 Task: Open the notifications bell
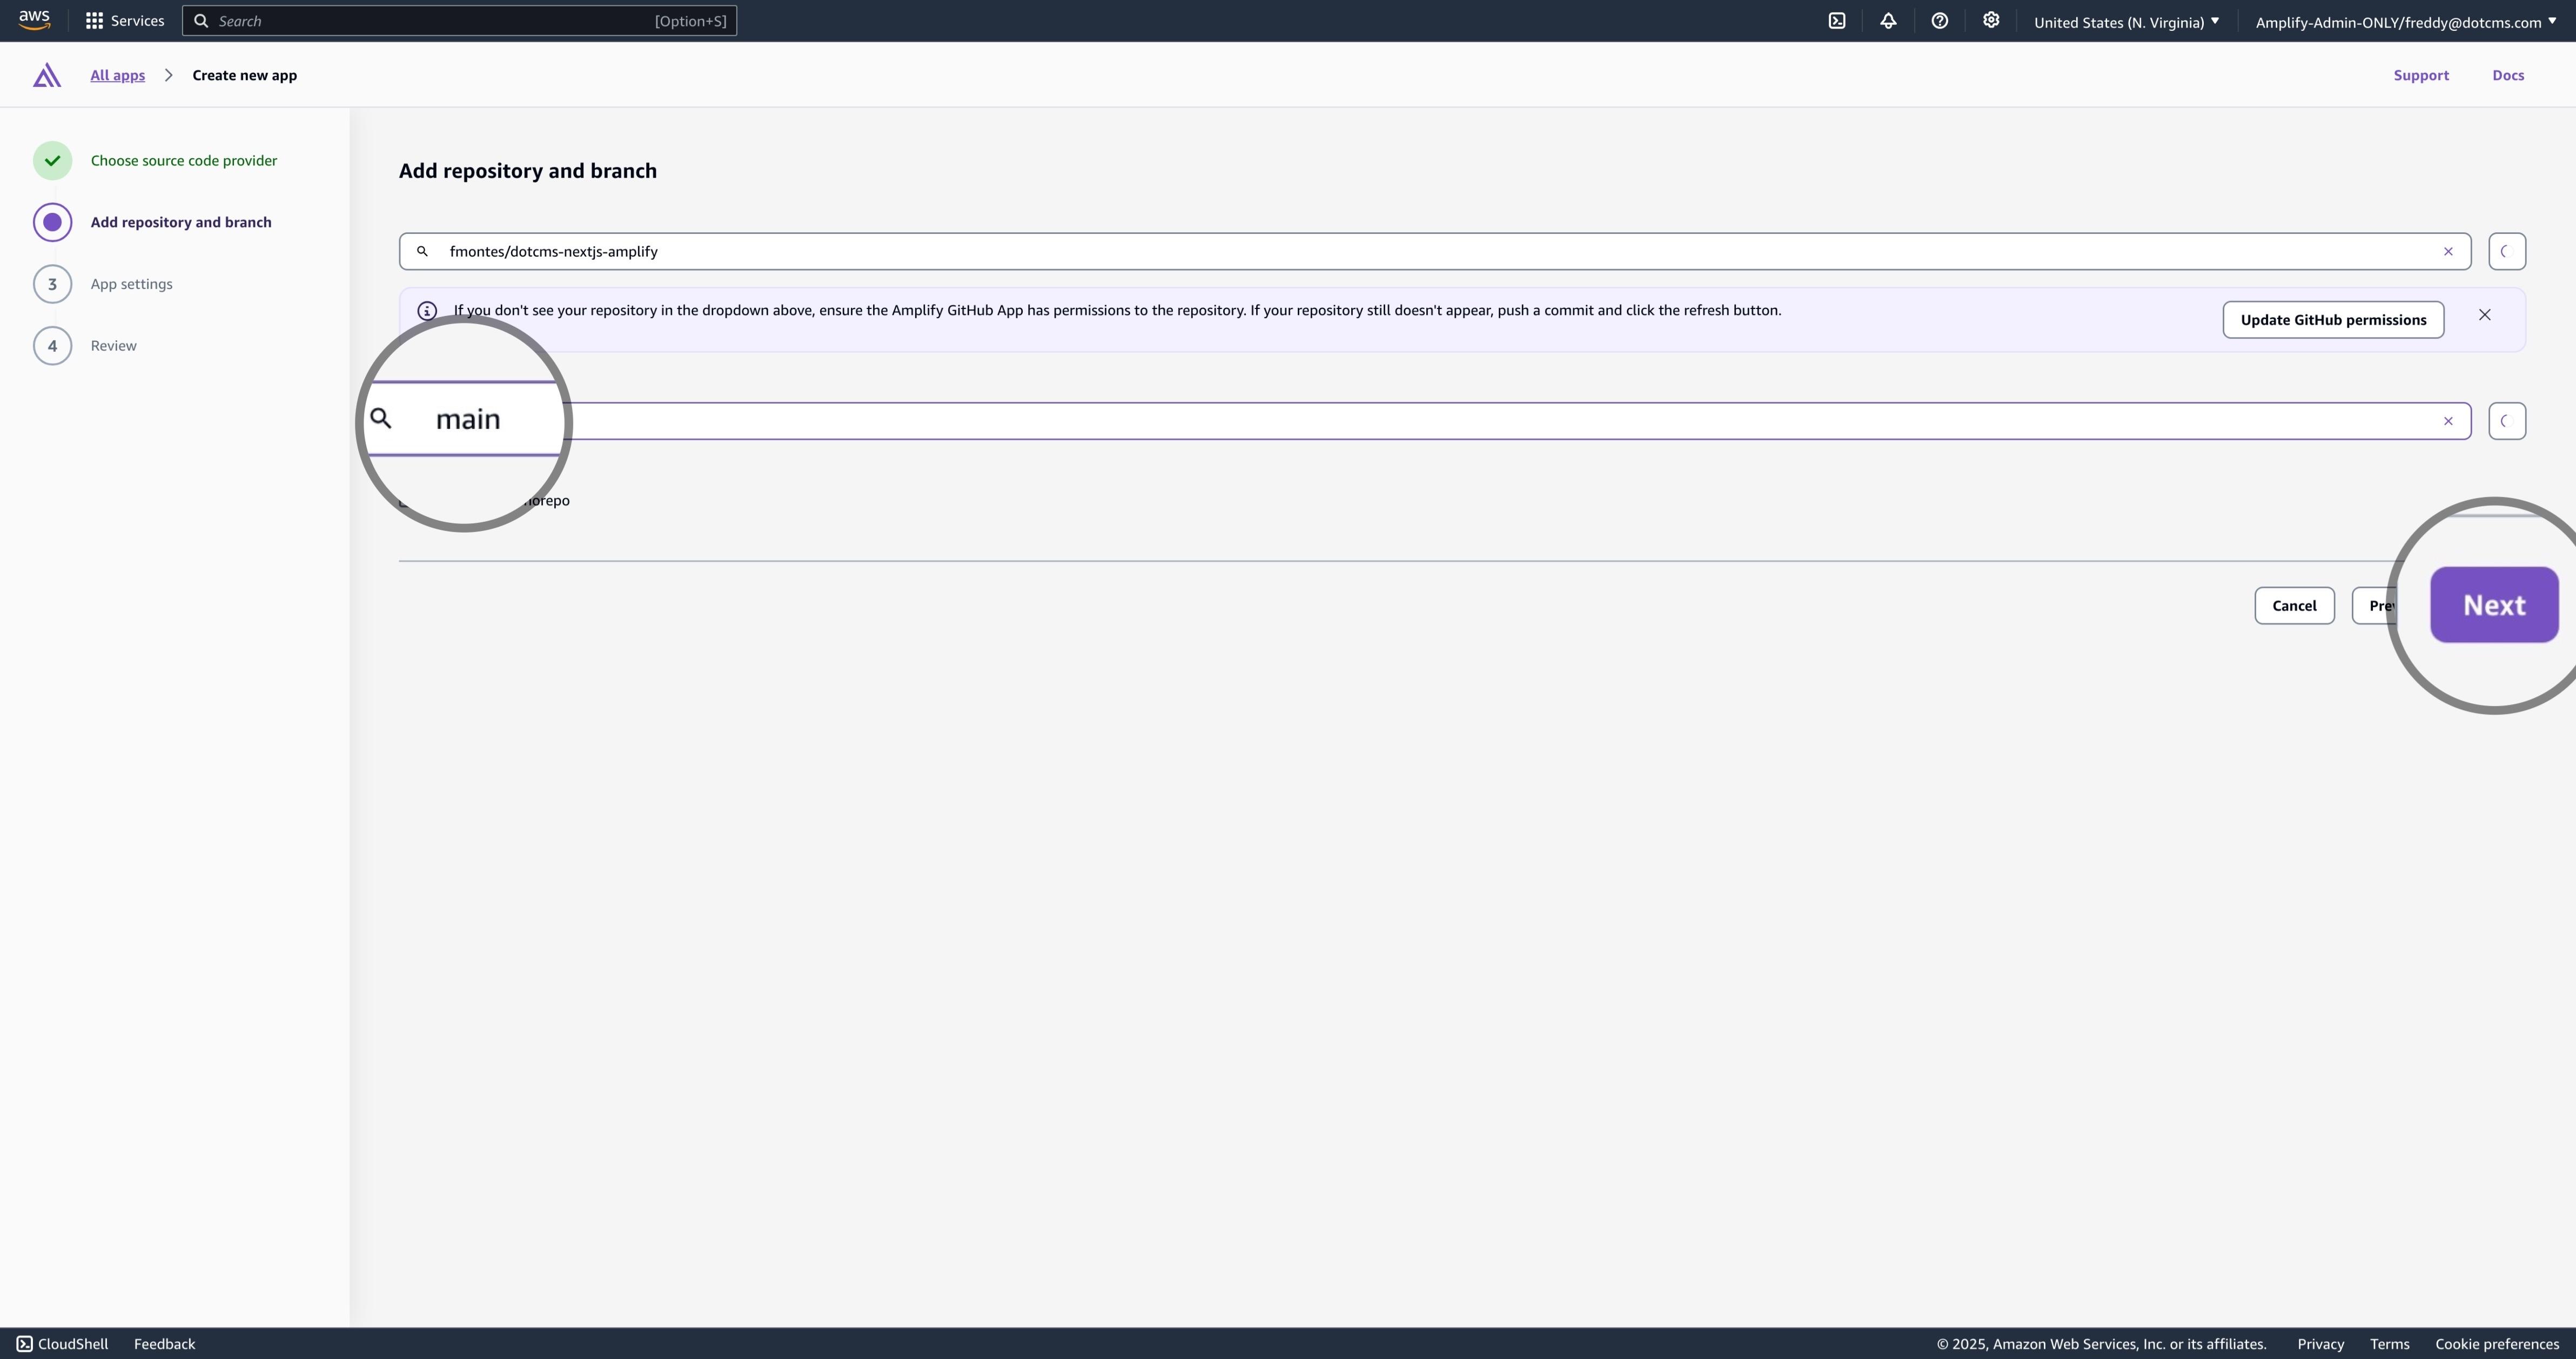click(1888, 20)
